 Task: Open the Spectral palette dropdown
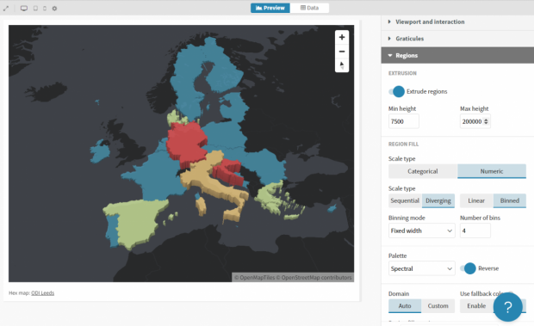(422, 268)
